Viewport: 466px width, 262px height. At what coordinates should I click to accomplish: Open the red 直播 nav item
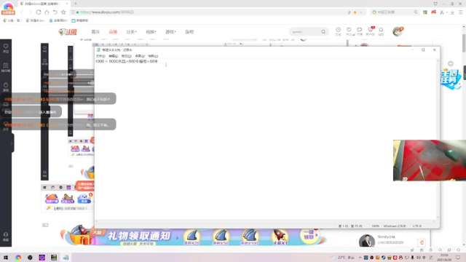[113, 32]
